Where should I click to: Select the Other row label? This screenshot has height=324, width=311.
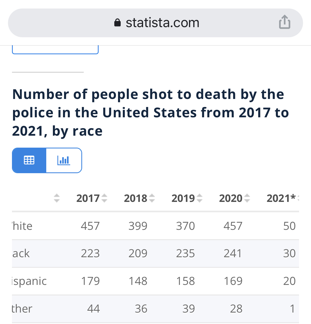(22, 309)
